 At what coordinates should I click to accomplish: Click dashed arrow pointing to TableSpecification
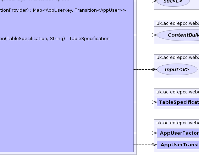(x=145, y=102)
